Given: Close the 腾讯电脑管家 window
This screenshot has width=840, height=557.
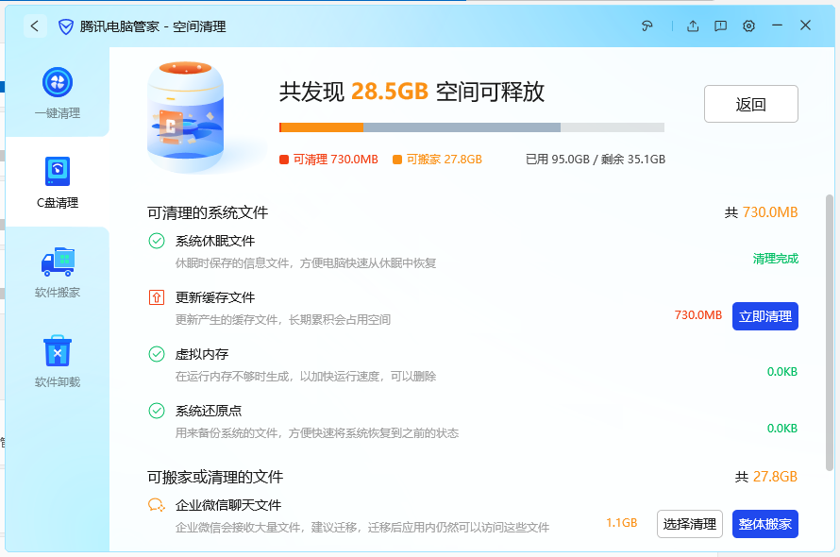Looking at the screenshot, I should pyautogui.click(x=805, y=25).
